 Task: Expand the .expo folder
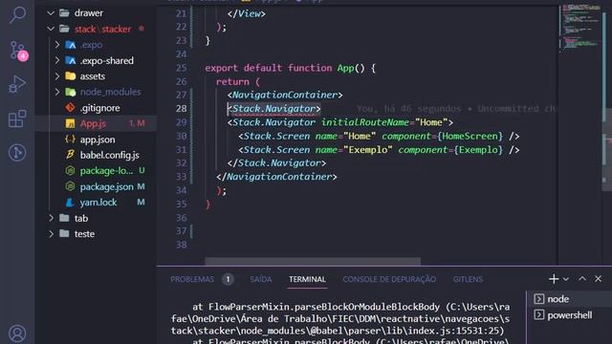pyautogui.click(x=57, y=45)
